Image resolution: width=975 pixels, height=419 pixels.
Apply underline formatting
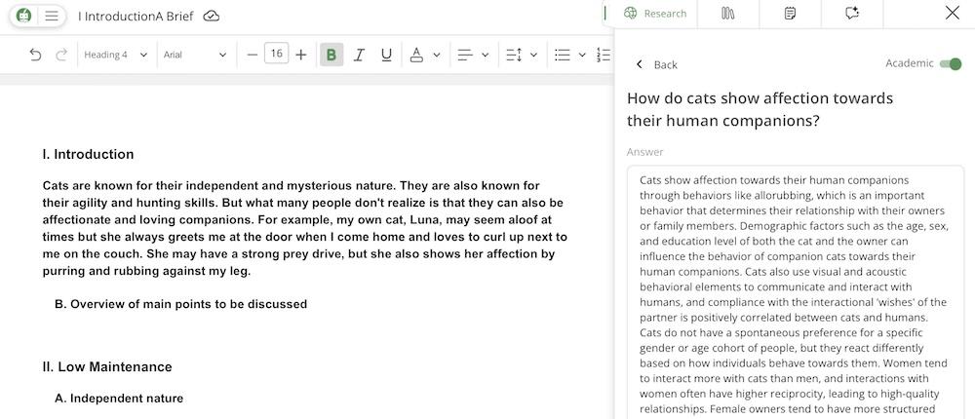tap(386, 56)
